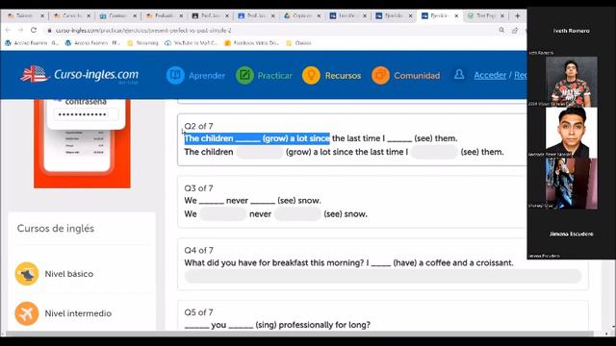Click the Q2 blank before (grow)
This screenshot has width=616, height=346.
(260, 152)
